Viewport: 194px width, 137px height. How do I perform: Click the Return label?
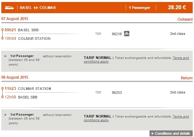pos(187,78)
